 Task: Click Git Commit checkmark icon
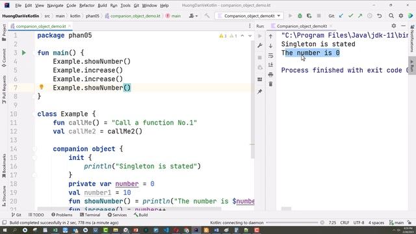[x=350, y=16]
